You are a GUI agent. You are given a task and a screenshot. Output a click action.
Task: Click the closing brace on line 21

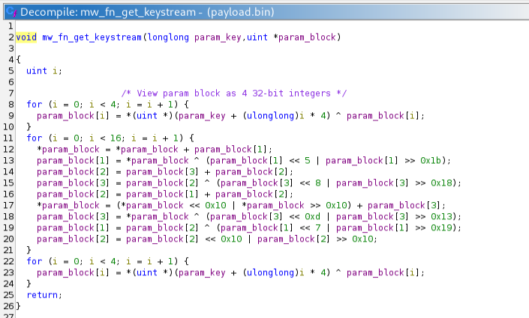coord(29,250)
